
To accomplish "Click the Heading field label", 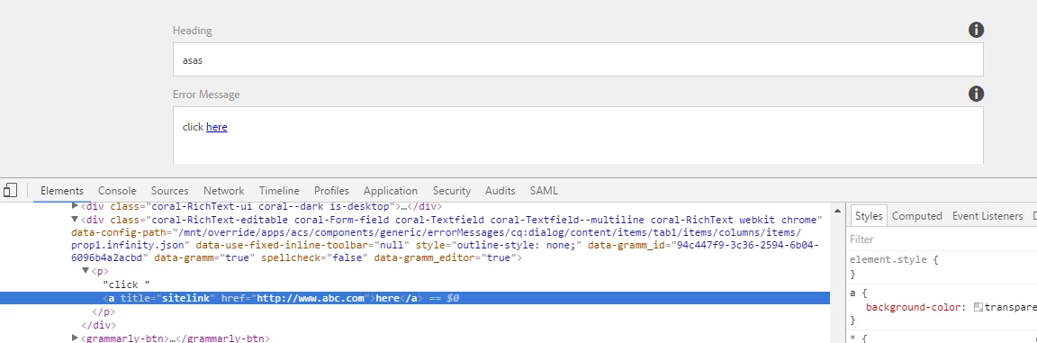I will pos(193,31).
